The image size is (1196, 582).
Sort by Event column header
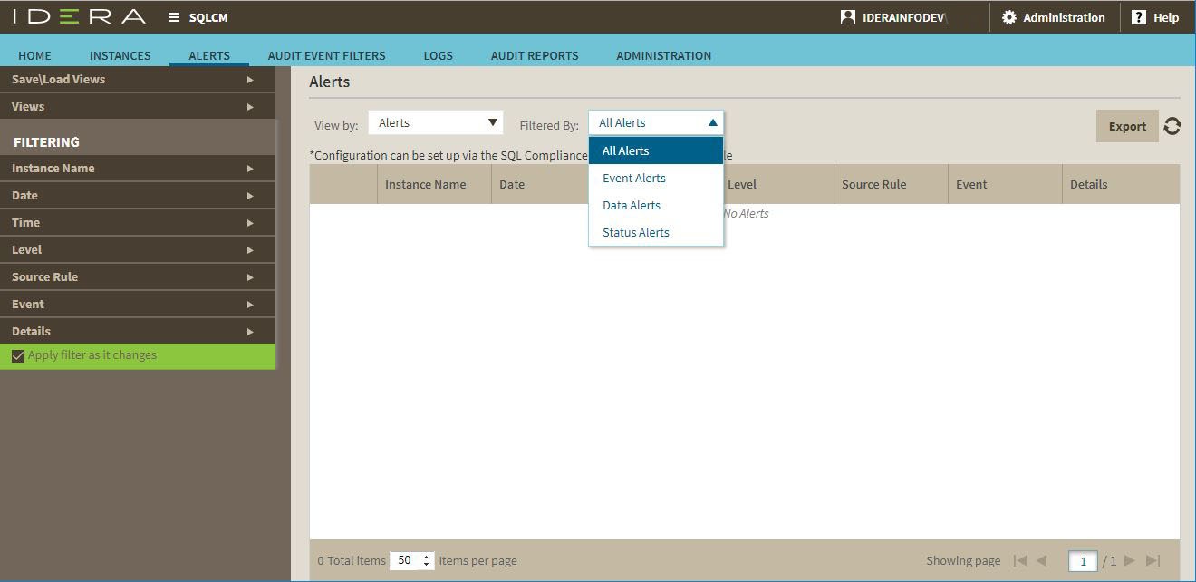(1005, 184)
